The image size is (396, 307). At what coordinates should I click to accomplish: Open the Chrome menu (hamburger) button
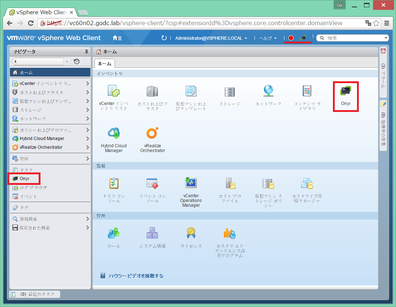click(x=387, y=23)
